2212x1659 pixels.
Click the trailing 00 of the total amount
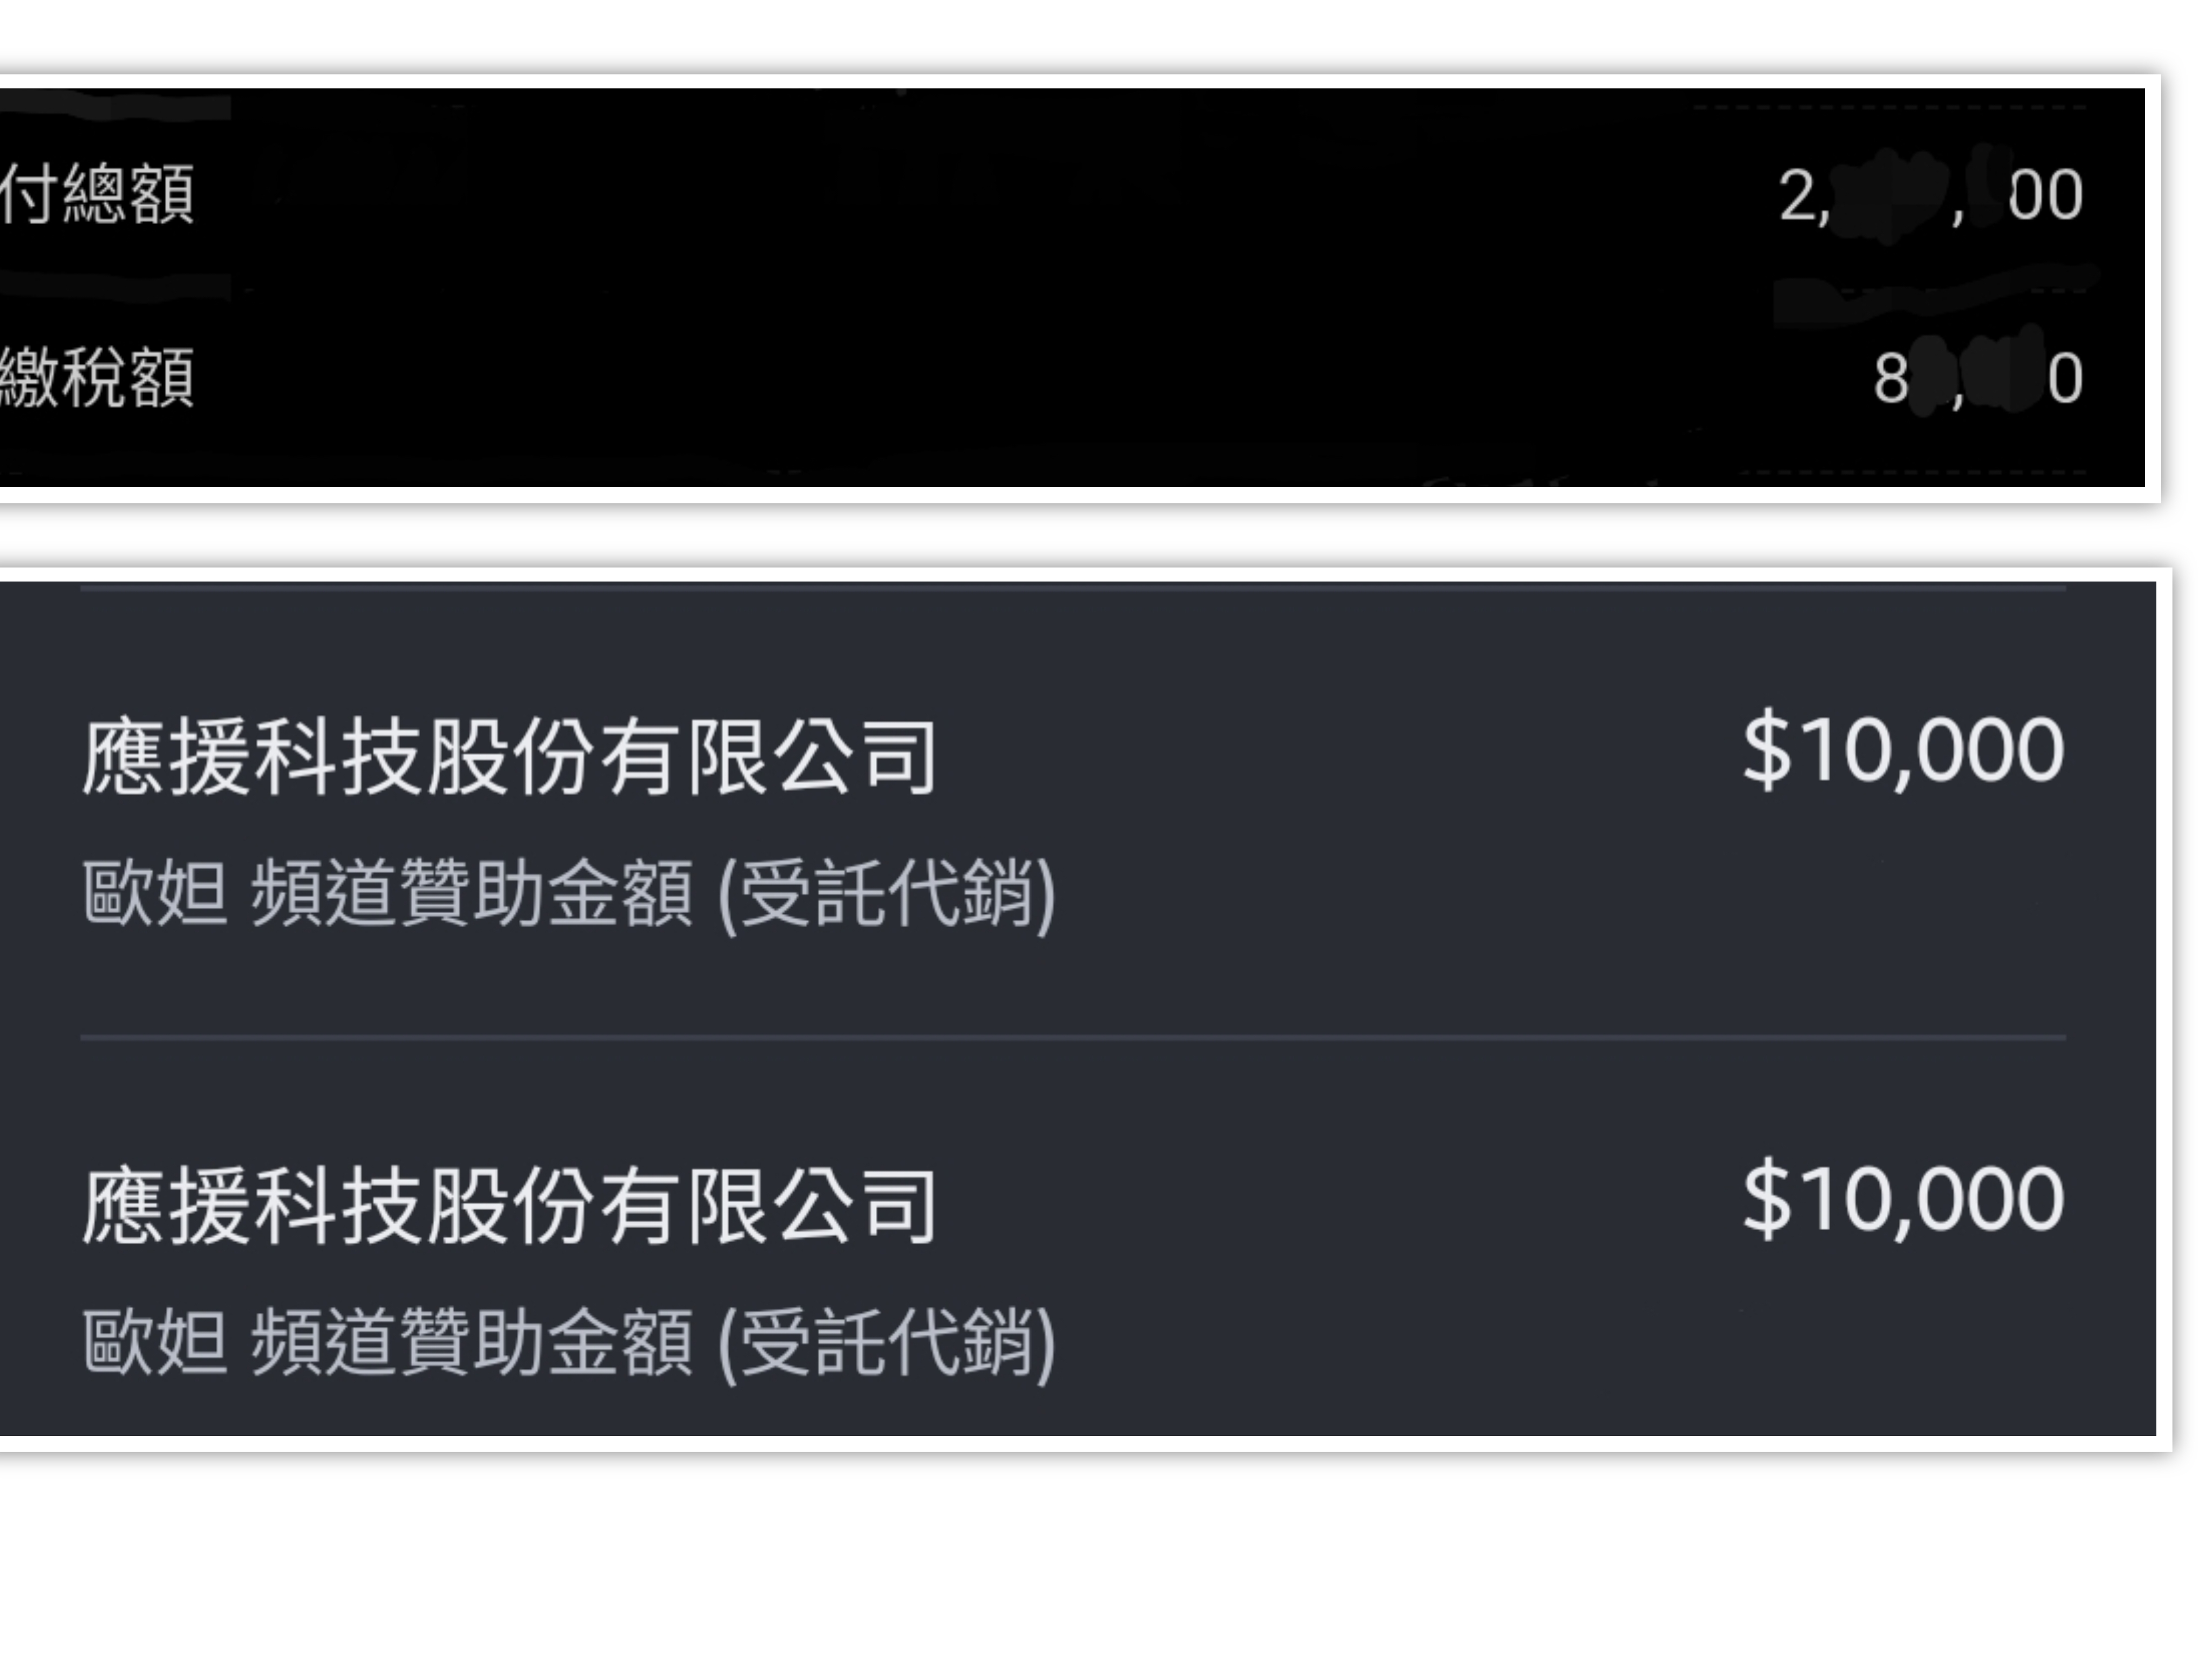pyautogui.click(x=2046, y=195)
